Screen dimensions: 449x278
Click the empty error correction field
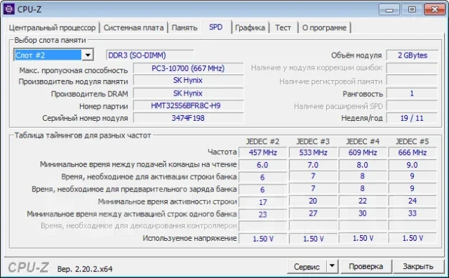pos(412,68)
